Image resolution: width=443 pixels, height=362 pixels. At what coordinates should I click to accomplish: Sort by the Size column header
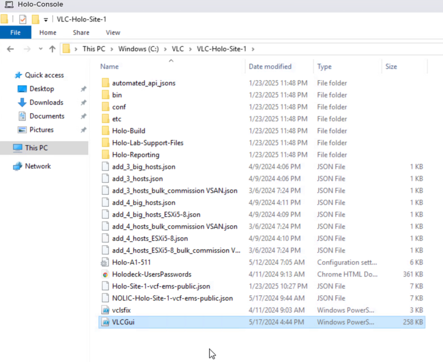click(391, 67)
